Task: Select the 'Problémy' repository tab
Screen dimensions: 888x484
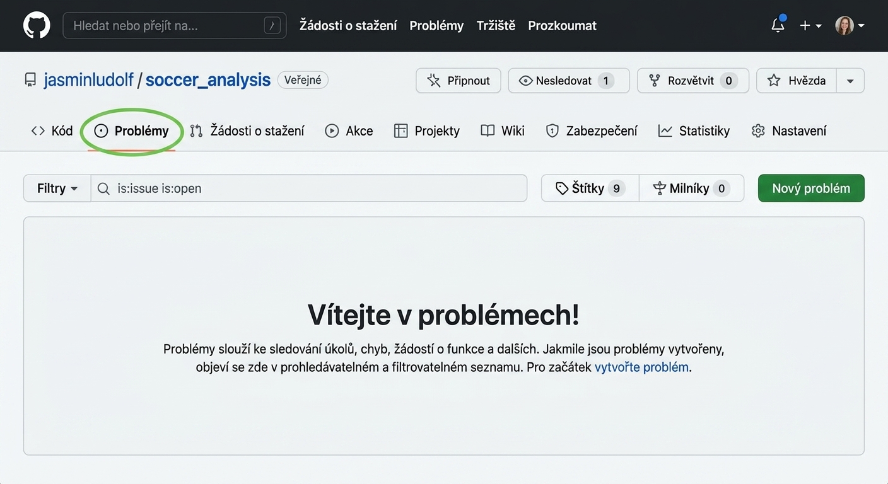Action: [132, 130]
